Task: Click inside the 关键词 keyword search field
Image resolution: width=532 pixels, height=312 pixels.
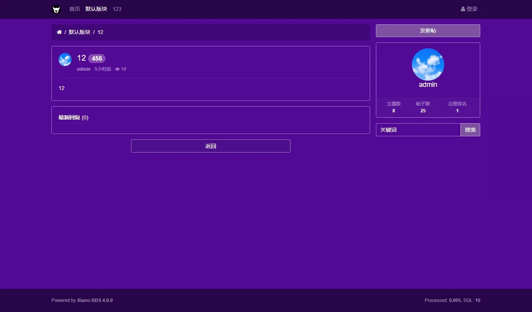Action: coord(417,130)
